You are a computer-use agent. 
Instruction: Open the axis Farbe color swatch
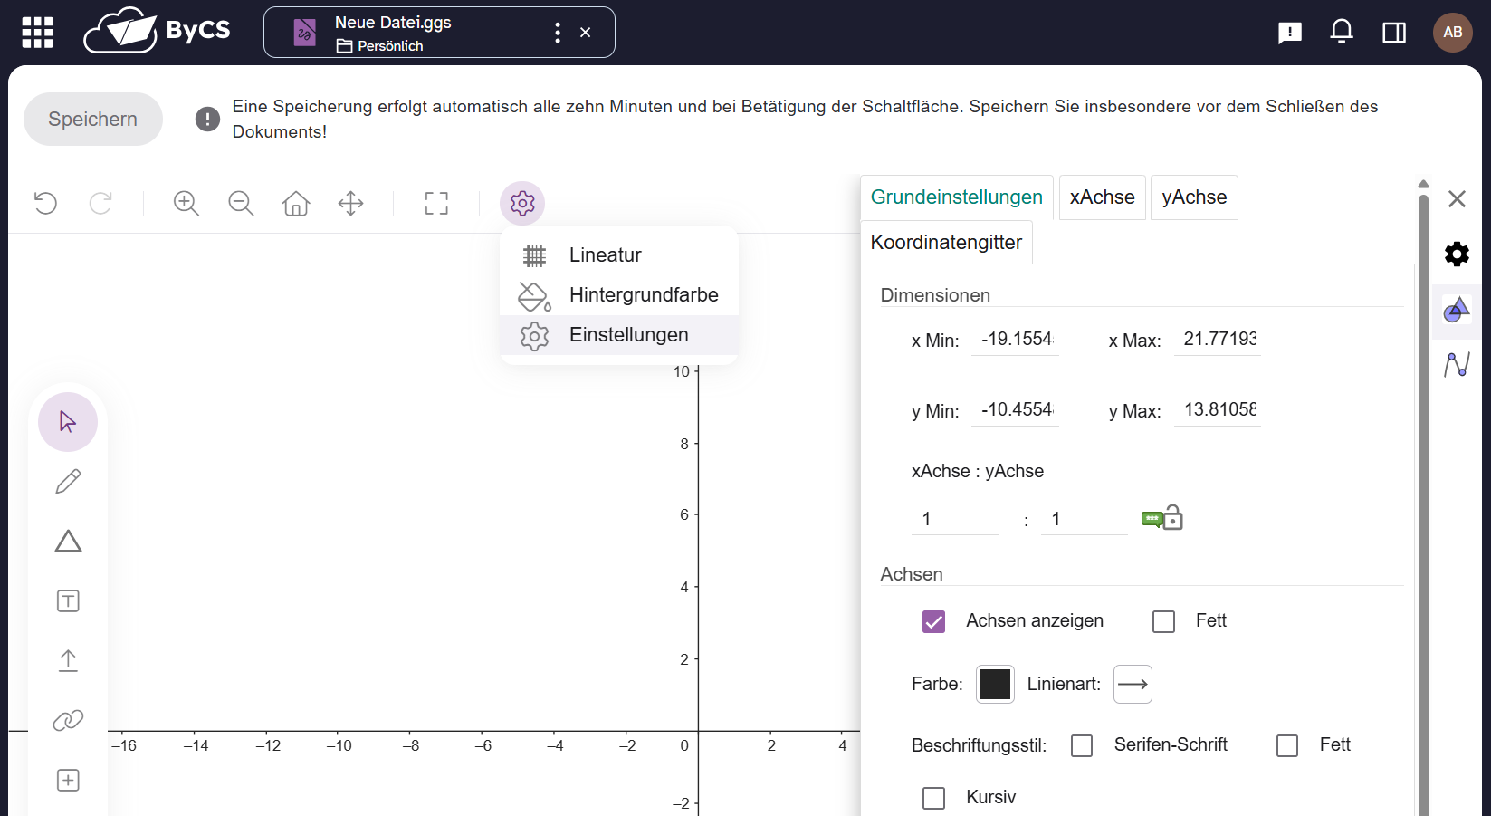coord(995,685)
